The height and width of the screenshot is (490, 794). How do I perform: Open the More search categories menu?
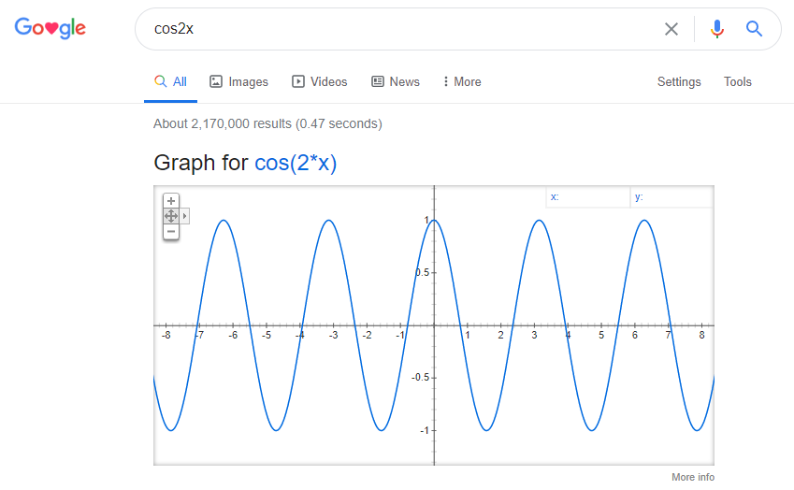point(461,82)
